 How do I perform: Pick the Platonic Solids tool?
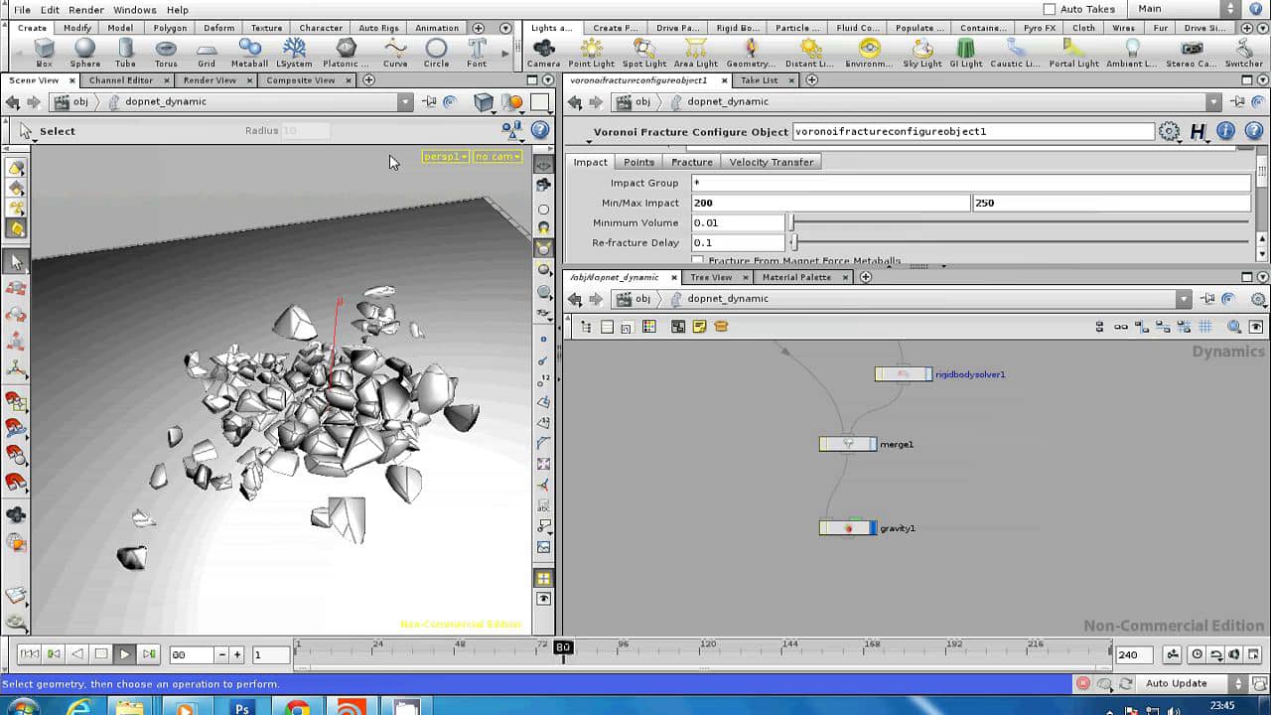pos(346,53)
